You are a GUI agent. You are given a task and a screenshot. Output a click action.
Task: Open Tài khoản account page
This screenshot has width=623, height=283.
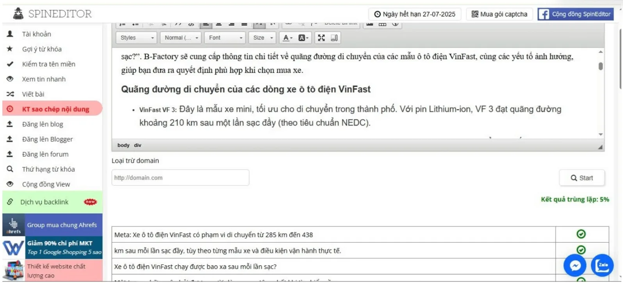[x=36, y=34]
